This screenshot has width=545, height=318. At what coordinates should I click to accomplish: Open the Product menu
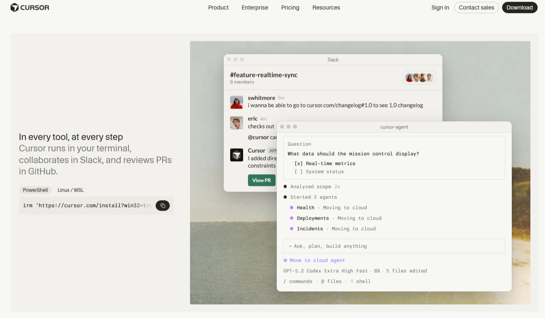[218, 8]
